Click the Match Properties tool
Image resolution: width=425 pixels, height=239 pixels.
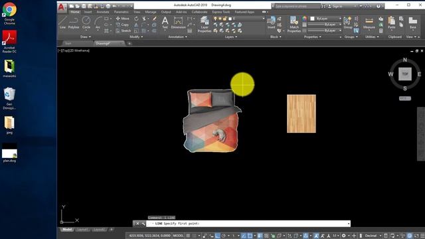[294, 25]
